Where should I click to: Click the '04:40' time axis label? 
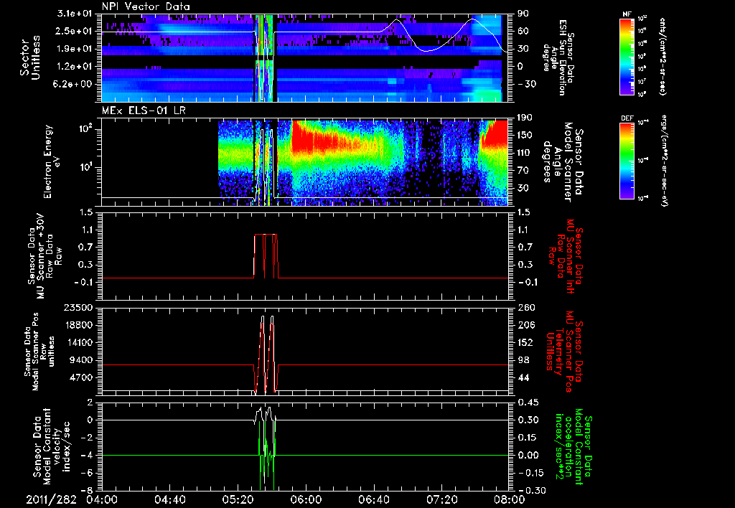tap(169, 499)
